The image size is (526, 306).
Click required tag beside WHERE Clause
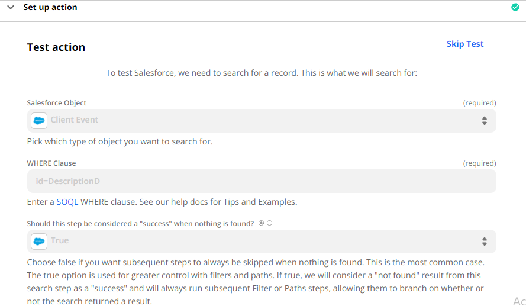coord(479,163)
